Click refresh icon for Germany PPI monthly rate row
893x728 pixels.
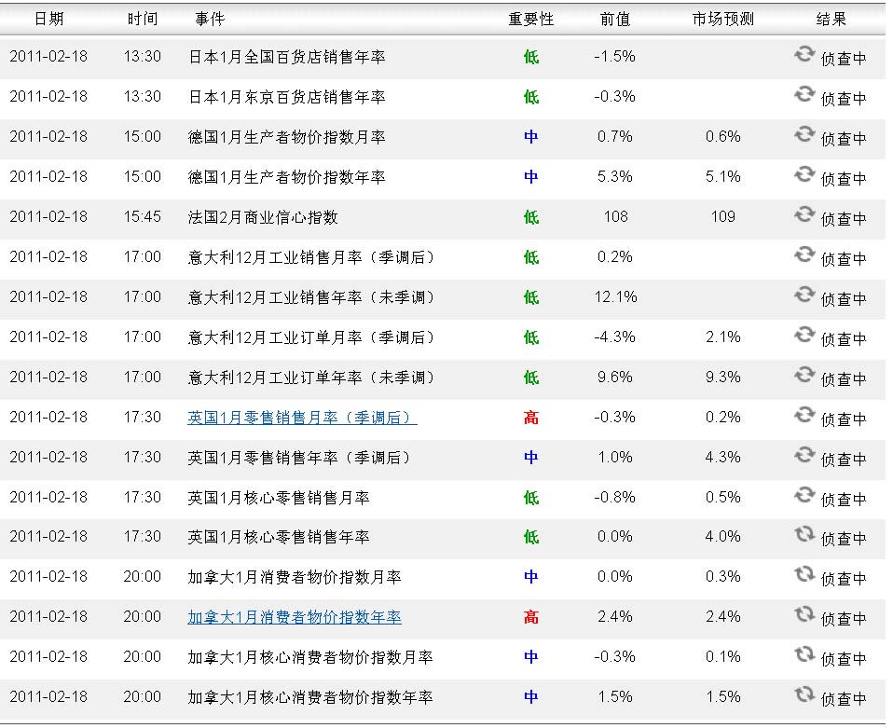pyautogui.click(x=804, y=134)
